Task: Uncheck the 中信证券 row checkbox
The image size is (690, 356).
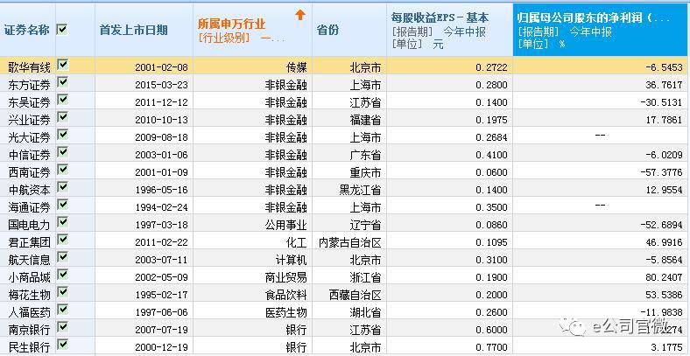Action: (62, 152)
